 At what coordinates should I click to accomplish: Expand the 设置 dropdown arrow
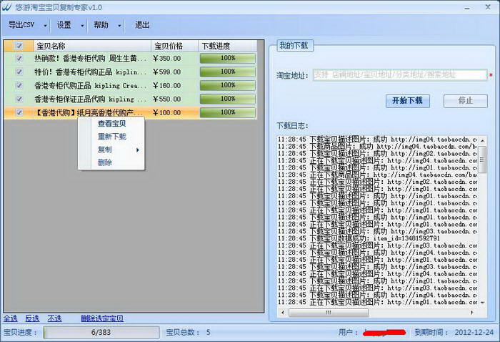pyautogui.click(x=82, y=25)
